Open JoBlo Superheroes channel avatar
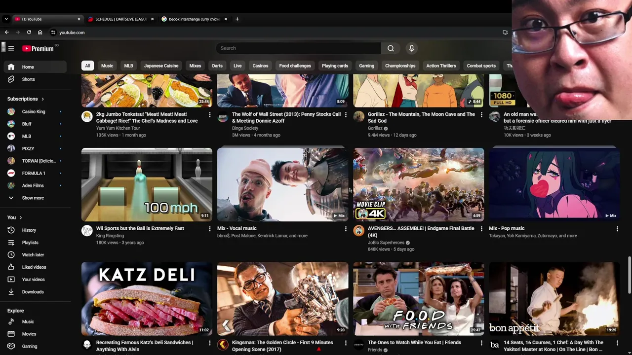The image size is (632, 355). [359, 231]
